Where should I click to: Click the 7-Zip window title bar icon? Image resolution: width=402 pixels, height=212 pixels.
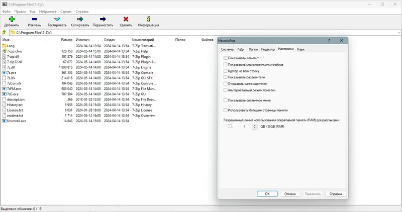coord(5,5)
